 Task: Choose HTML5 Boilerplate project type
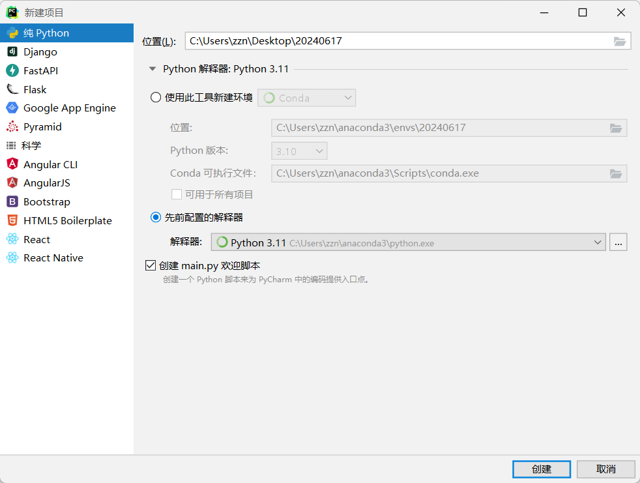(66, 220)
